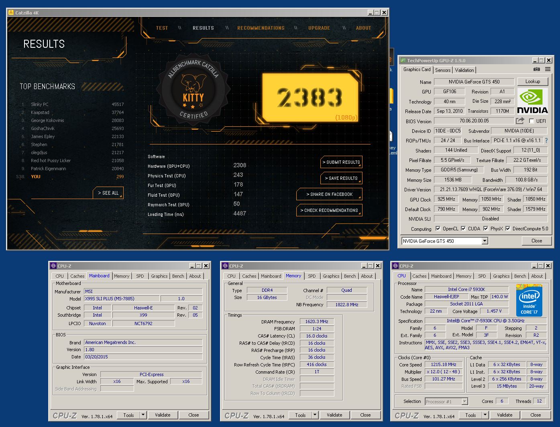Open Caches tab in the CPU-Z Mainboard window

pyautogui.click(x=77, y=276)
